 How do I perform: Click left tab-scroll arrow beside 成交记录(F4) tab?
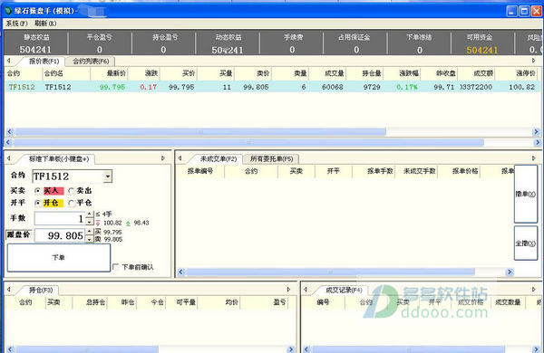pyautogui.click(x=306, y=290)
